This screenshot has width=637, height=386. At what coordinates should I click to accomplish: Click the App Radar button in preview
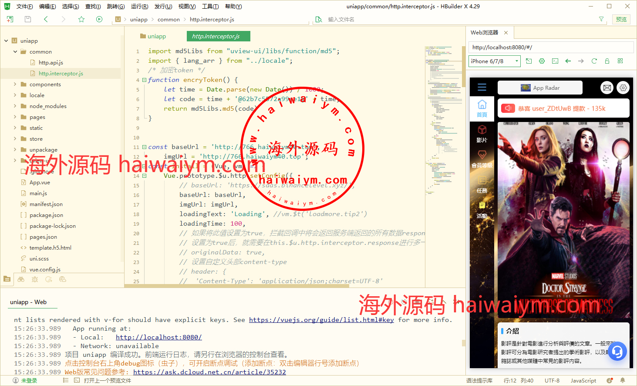[x=540, y=88]
